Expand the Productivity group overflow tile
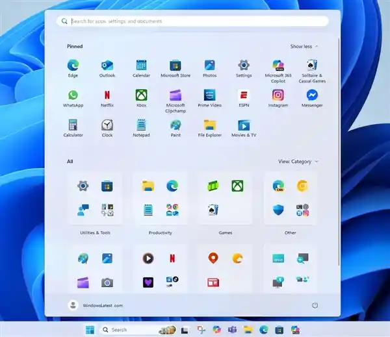The image size is (390, 337). pos(172,210)
